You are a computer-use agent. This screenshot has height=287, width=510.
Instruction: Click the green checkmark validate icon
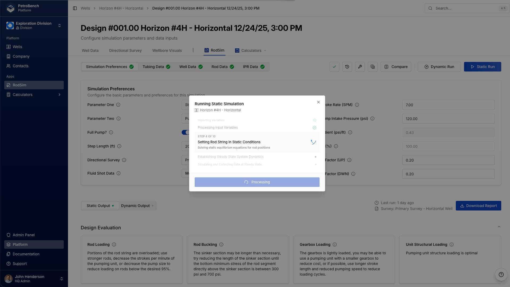coord(334,67)
